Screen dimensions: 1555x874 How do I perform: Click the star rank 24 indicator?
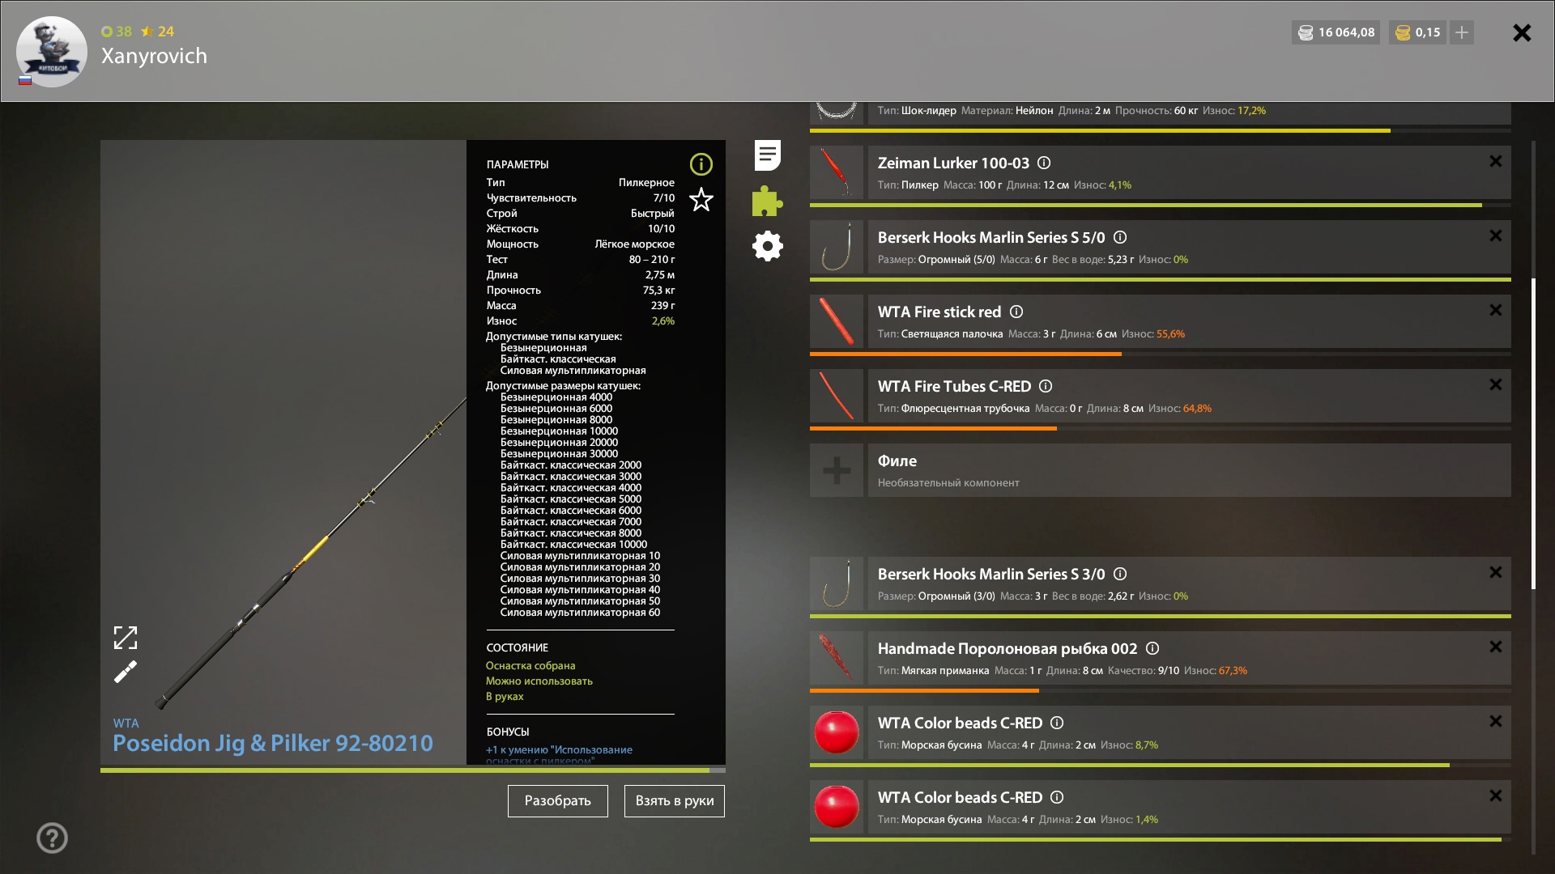[x=157, y=32]
